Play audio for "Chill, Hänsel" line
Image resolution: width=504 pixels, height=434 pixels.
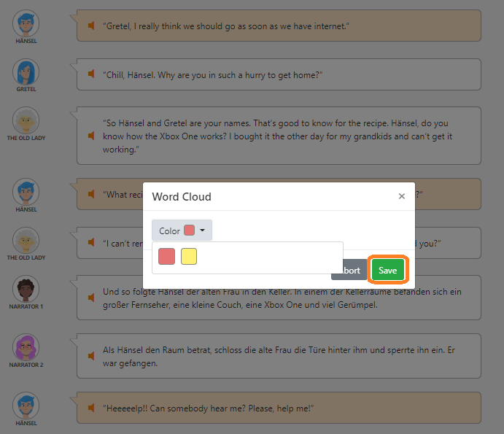coord(91,74)
